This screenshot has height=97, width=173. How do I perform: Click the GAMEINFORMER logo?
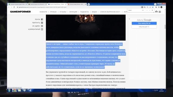coord(20,12)
